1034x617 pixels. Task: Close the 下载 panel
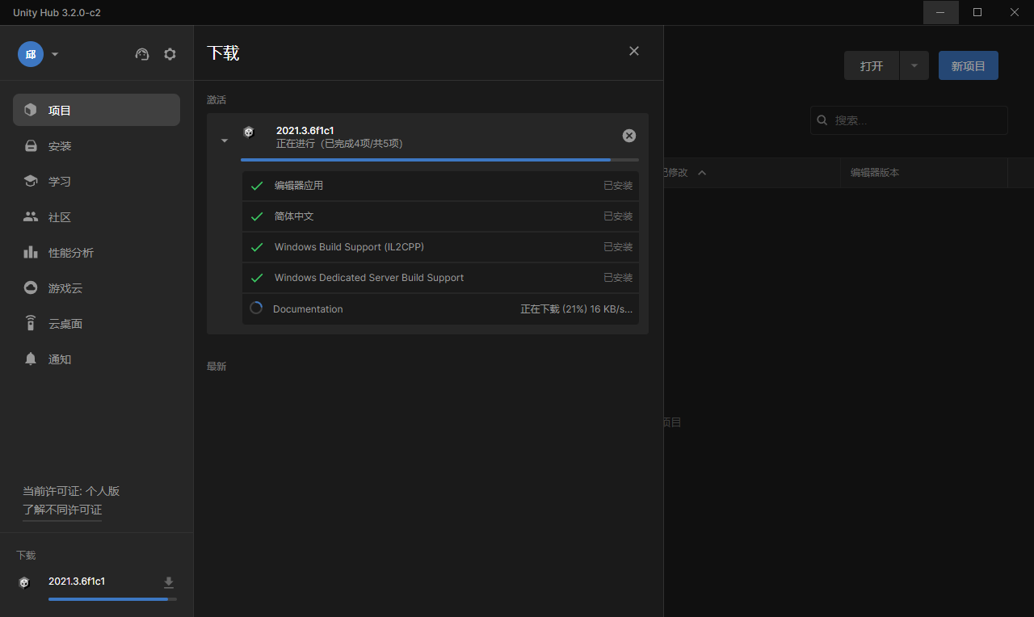click(634, 51)
